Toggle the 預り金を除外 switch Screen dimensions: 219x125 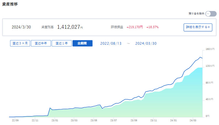pos(211,14)
